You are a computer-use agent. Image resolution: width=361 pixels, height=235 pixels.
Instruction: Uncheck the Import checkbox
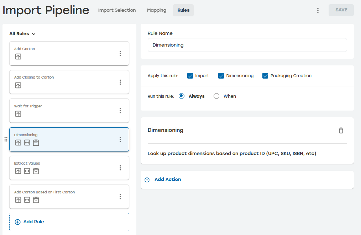click(190, 76)
